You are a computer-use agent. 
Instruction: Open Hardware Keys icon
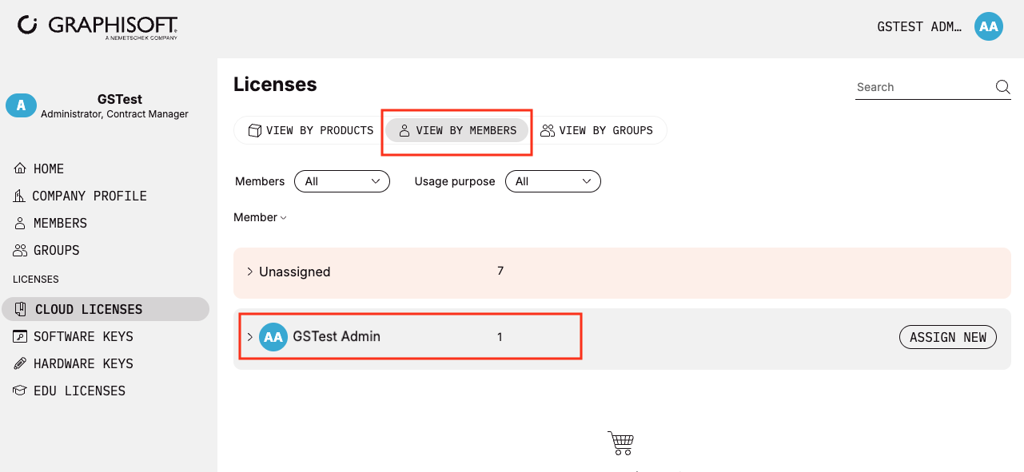pos(20,363)
